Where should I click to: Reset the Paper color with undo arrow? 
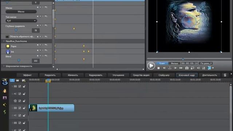coord(46,45)
